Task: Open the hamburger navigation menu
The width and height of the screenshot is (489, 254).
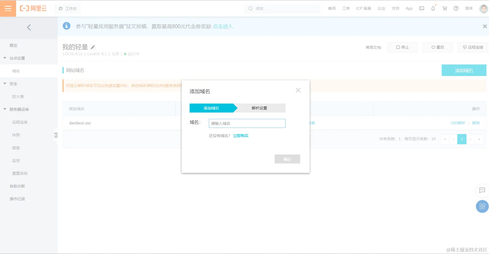Action: pyautogui.click(x=8, y=8)
